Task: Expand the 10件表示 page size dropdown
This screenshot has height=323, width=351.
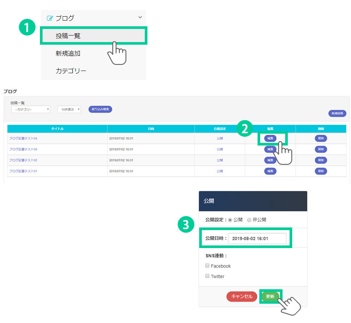Action: pyautogui.click(x=69, y=109)
